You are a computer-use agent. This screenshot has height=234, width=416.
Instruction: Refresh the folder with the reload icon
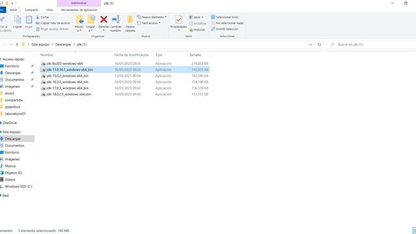(x=319, y=45)
